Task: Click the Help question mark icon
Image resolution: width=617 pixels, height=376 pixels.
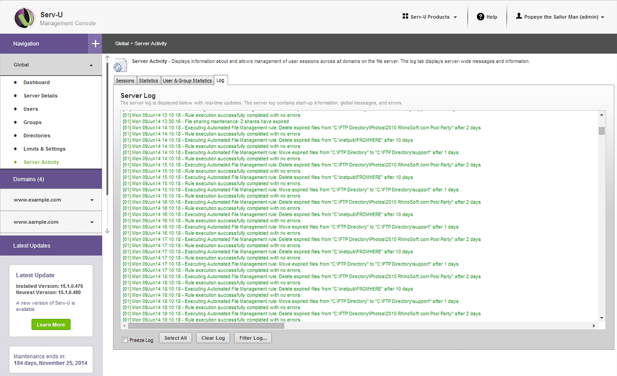Action: coord(481,17)
